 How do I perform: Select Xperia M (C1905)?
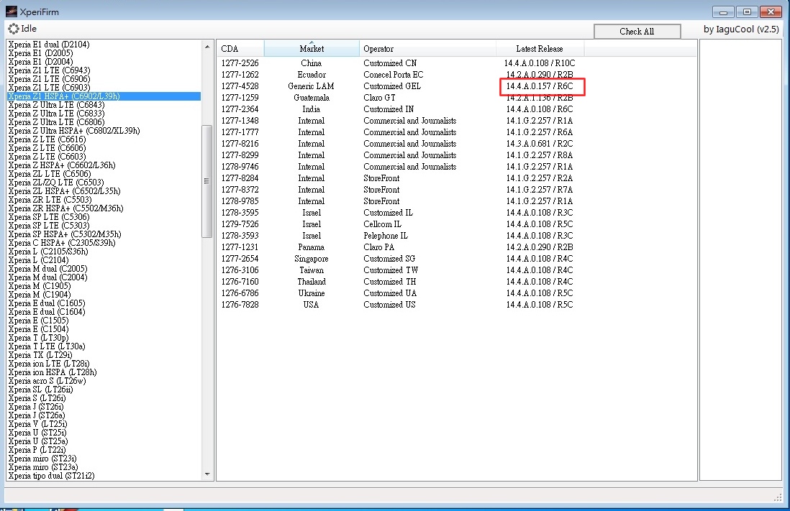click(x=40, y=285)
